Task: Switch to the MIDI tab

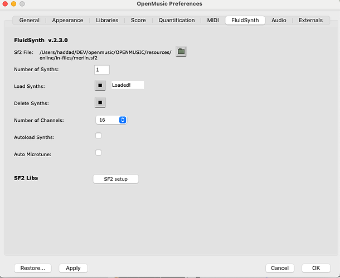Action: [x=213, y=21]
